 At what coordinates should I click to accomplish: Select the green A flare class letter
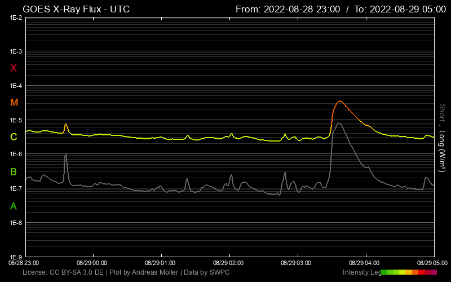click(13, 206)
